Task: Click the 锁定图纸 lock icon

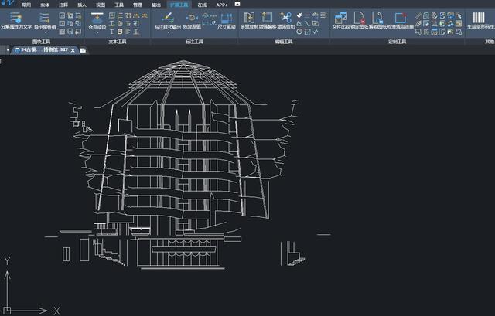Action: (359, 18)
